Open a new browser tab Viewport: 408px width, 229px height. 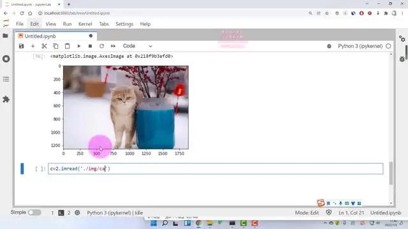pos(69,4)
